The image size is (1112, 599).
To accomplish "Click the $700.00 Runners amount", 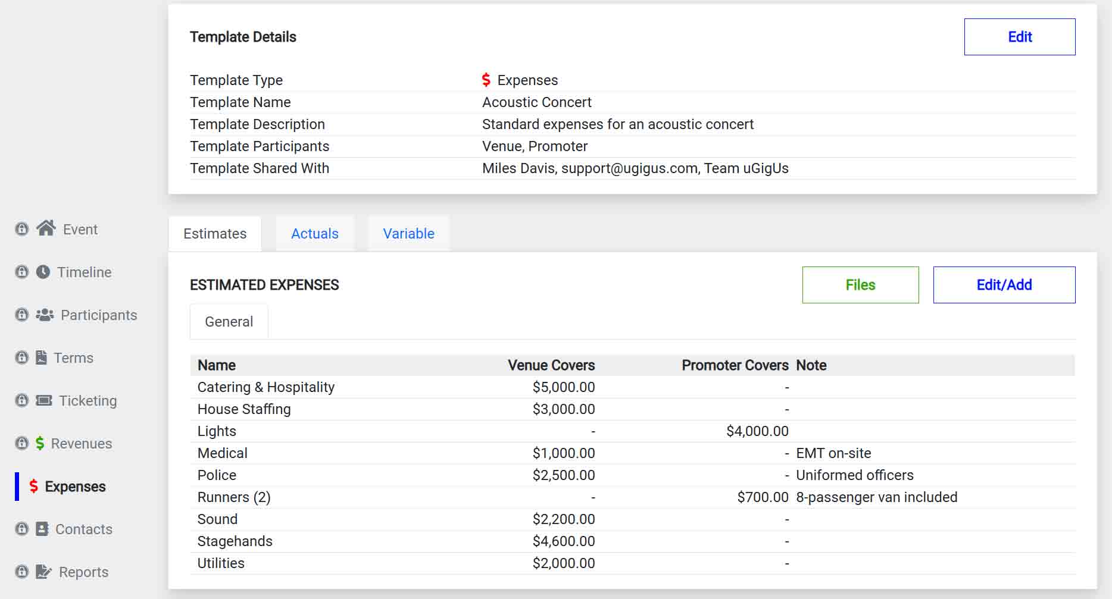I will click(x=763, y=497).
